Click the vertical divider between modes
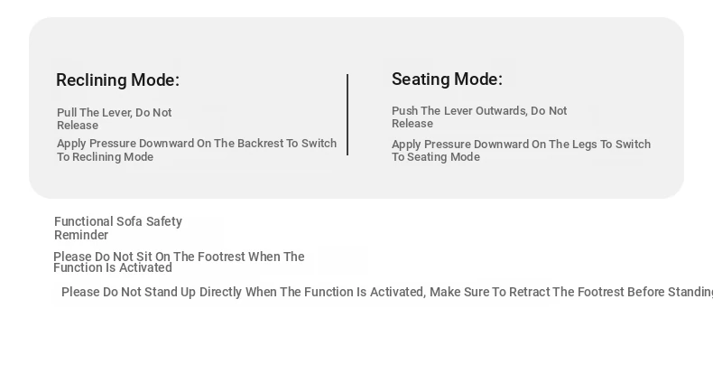Image resolution: width=713 pixels, height=374 pixels. (x=347, y=115)
